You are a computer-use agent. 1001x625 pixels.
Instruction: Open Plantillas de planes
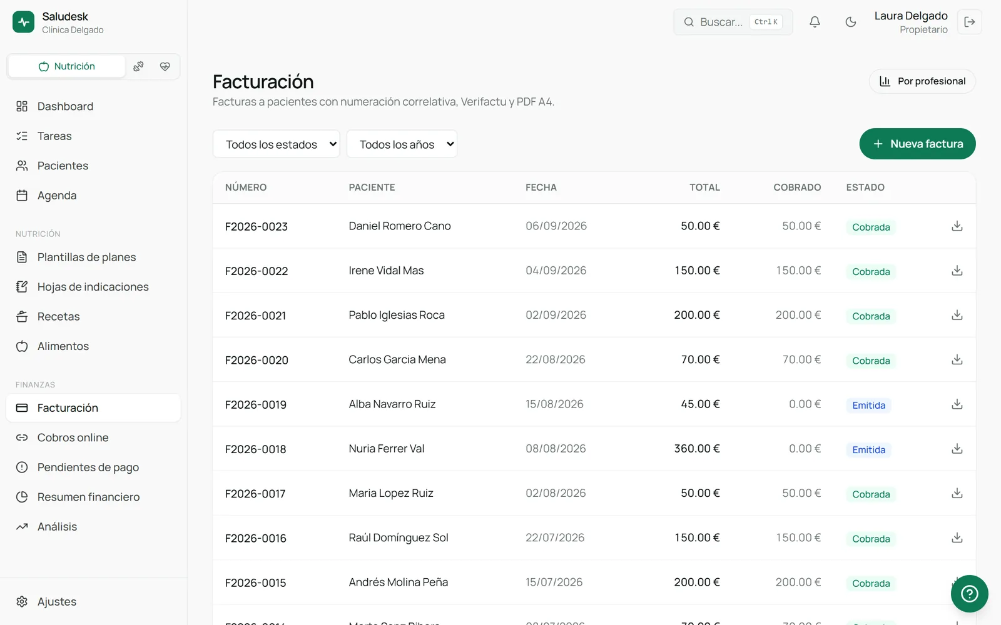tap(94, 257)
